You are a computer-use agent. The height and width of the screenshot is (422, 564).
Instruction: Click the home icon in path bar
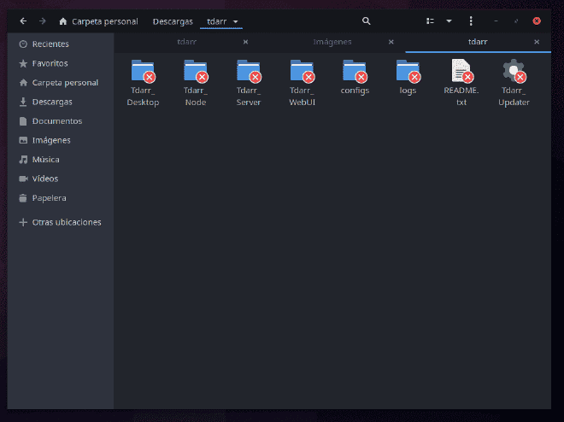tap(63, 21)
